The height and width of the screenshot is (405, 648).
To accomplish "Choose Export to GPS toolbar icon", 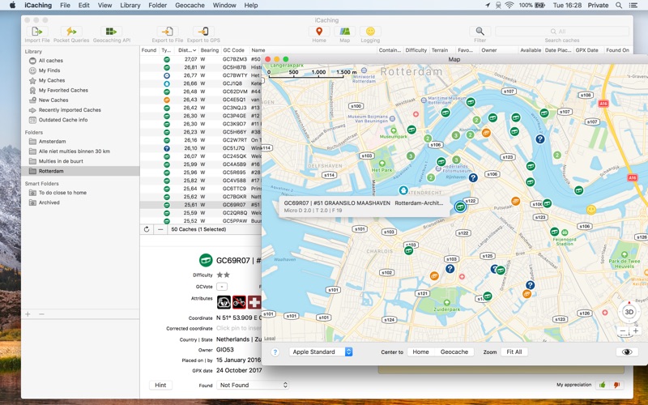I will tap(203, 32).
